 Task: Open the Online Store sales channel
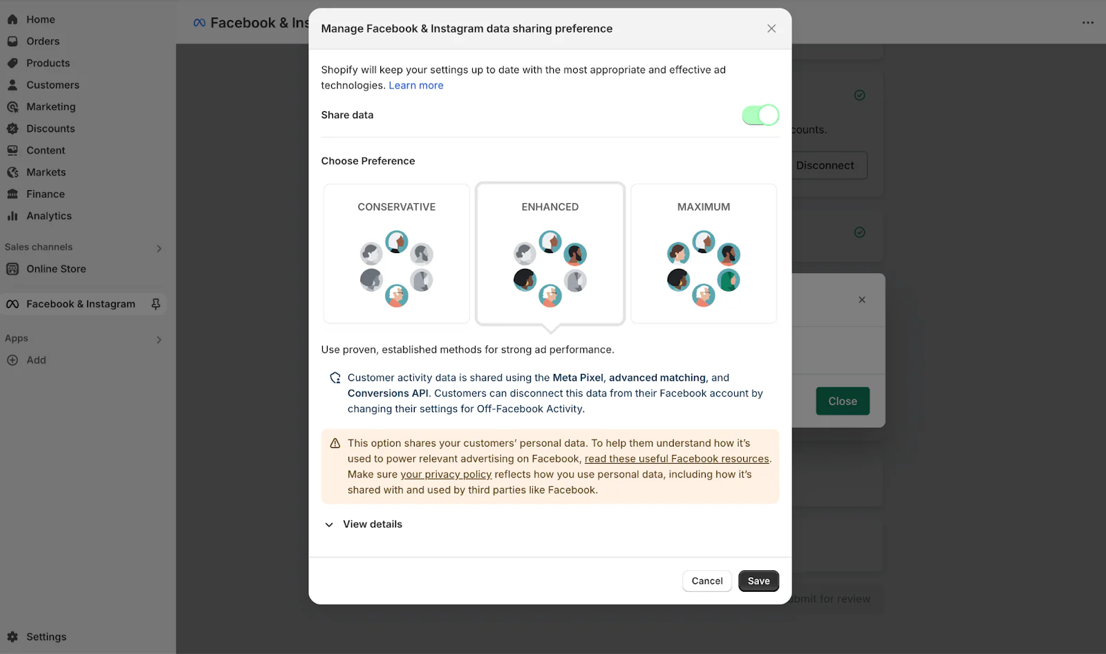pyautogui.click(x=55, y=268)
